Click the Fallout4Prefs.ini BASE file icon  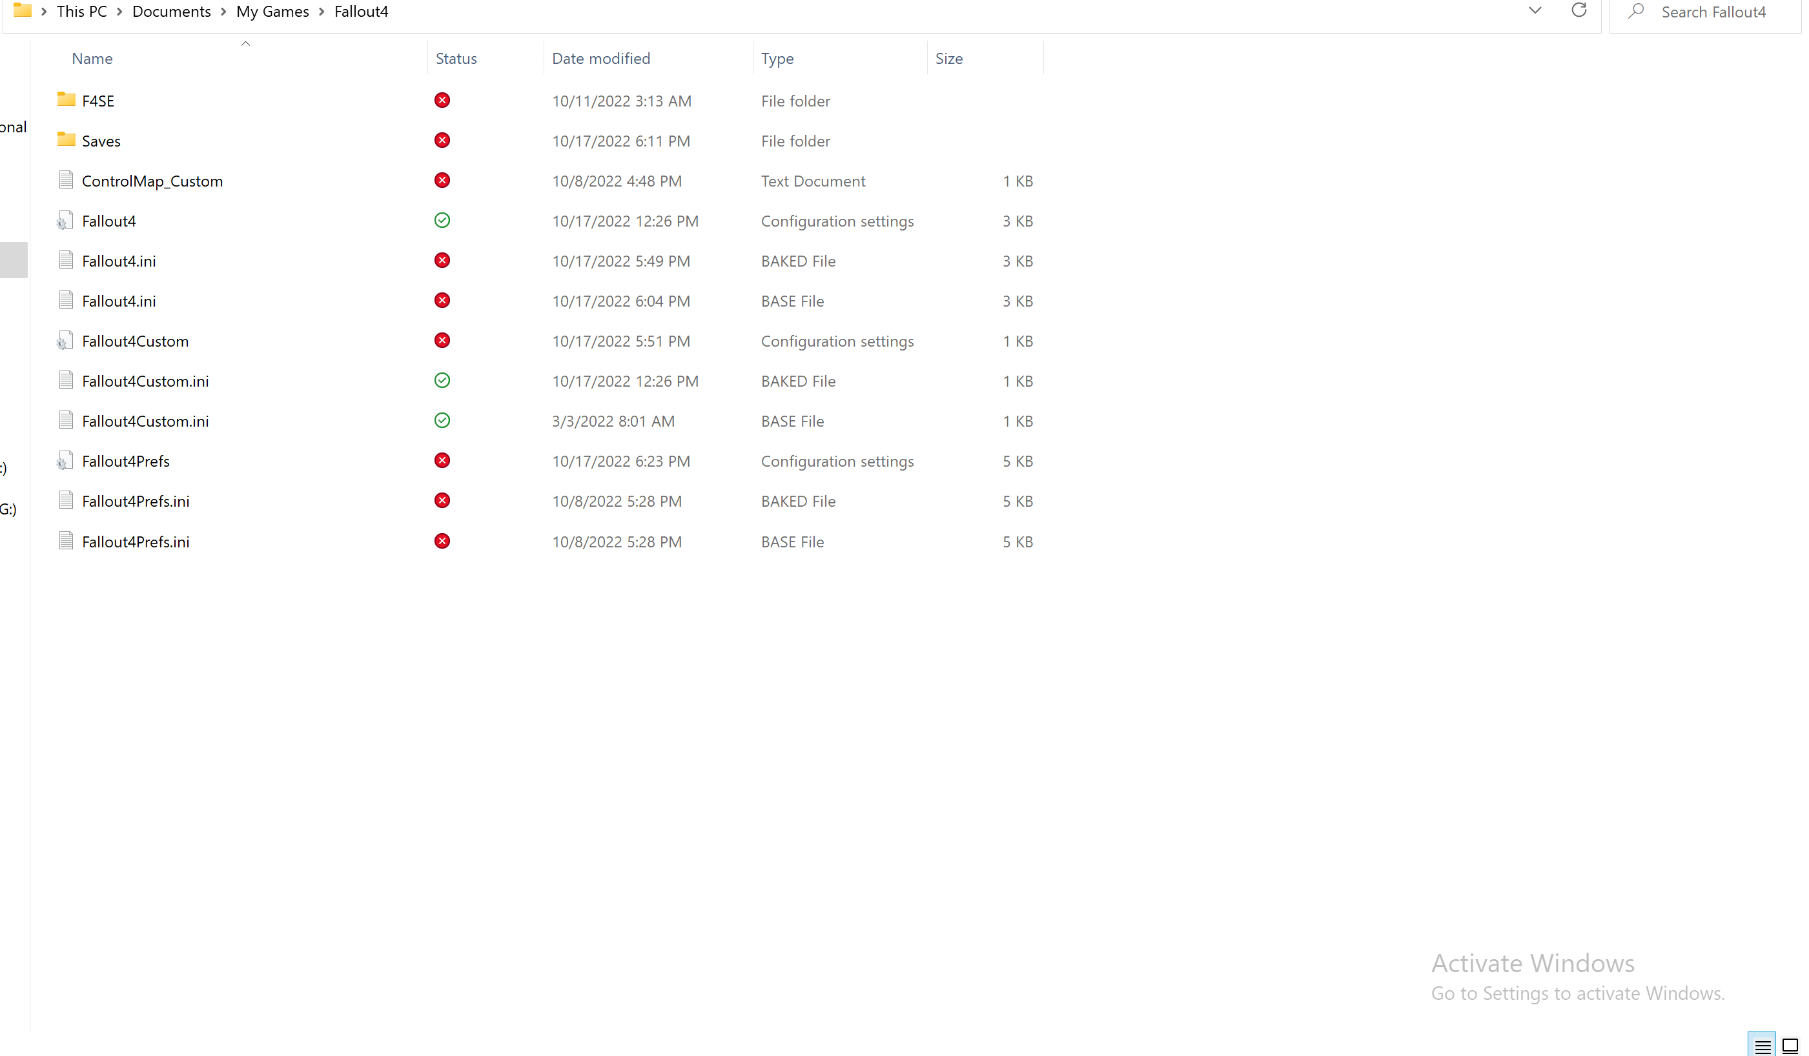(x=66, y=542)
